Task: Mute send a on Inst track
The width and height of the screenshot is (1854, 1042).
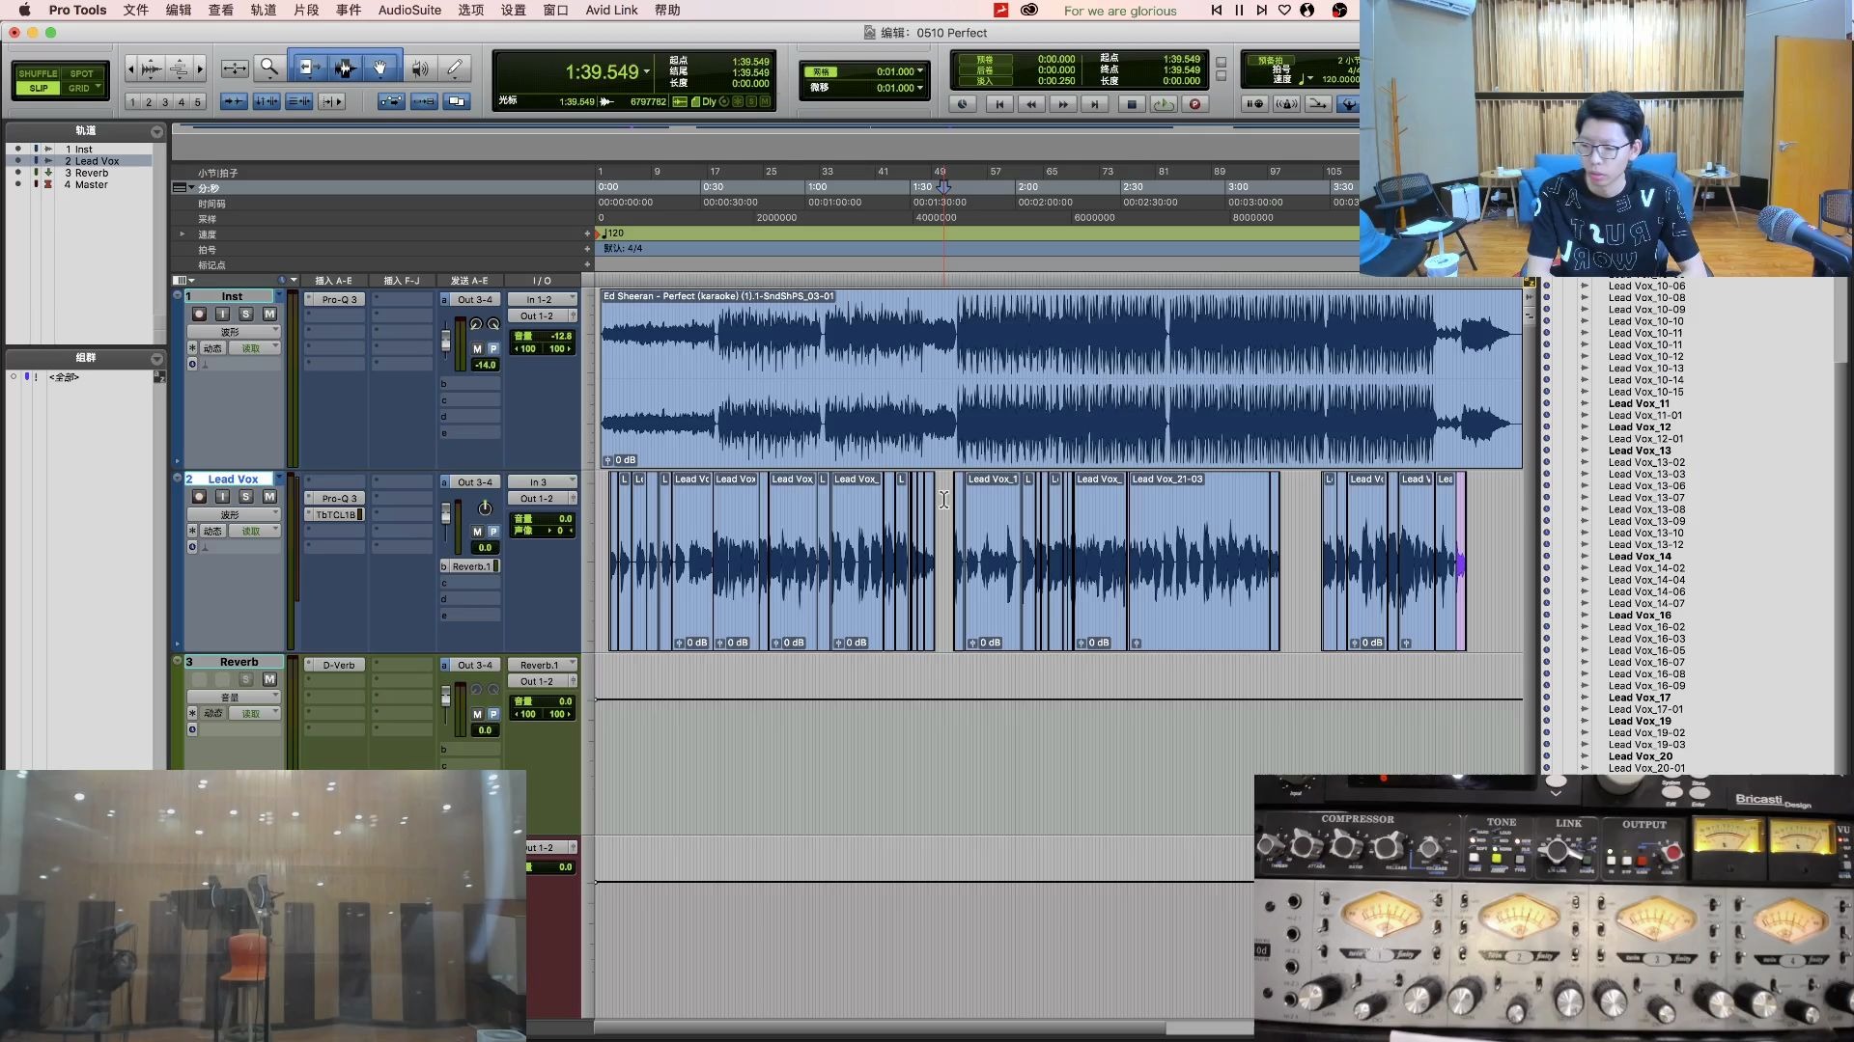Action: (x=477, y=348)
